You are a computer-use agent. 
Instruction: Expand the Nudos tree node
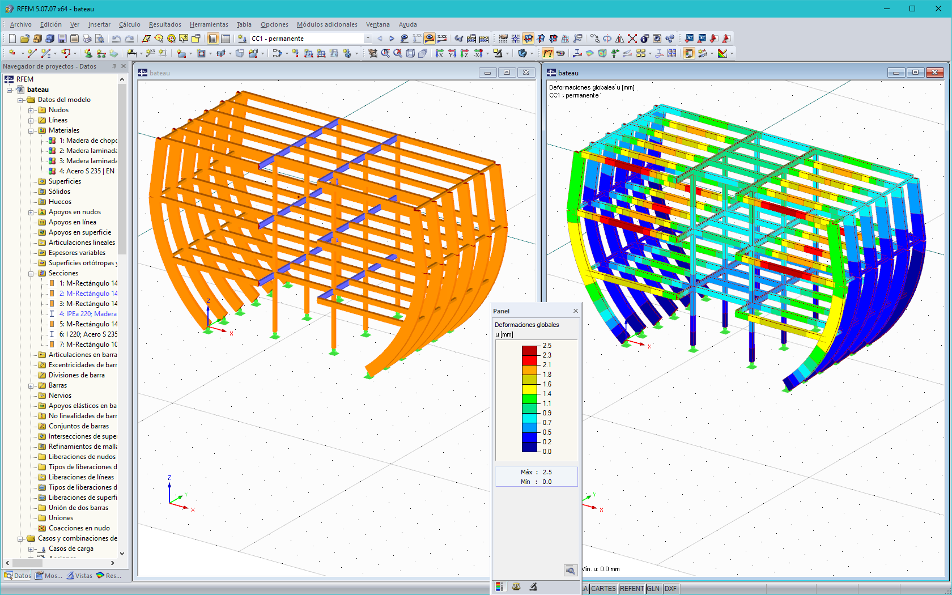31,110
